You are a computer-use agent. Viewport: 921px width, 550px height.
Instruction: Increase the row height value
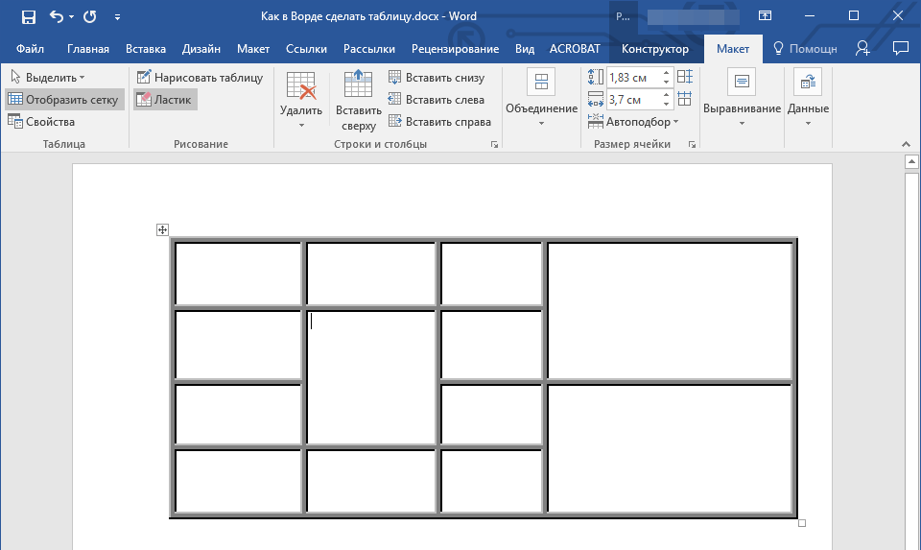666,73
